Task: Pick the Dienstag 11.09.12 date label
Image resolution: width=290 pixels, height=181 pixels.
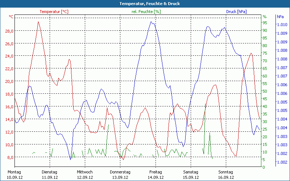Action: click(x=50, y=174)
